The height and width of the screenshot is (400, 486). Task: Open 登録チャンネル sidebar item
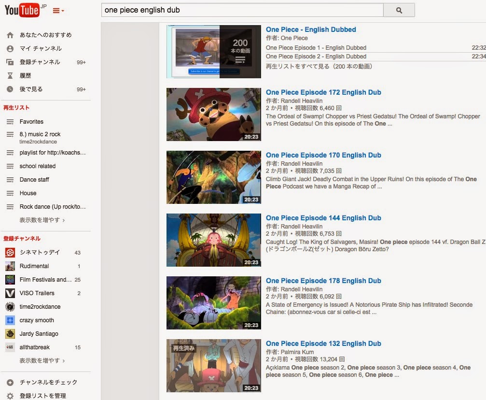click(40, 62)
